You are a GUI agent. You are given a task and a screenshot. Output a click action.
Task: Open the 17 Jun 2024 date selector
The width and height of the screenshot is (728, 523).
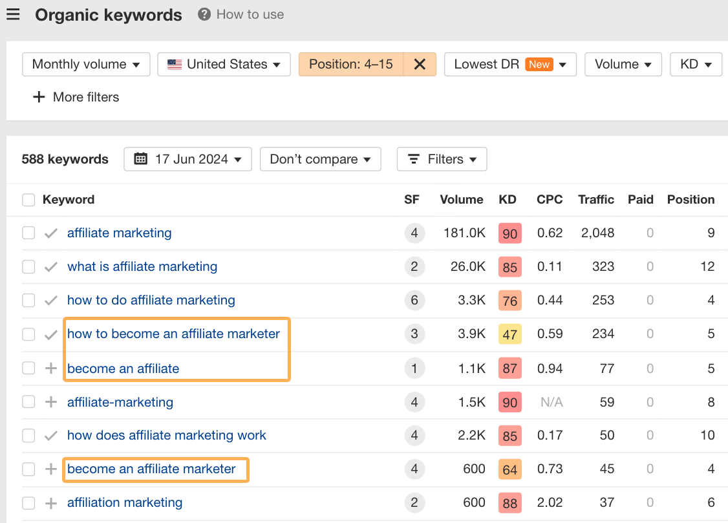click(x=187, y=159)
